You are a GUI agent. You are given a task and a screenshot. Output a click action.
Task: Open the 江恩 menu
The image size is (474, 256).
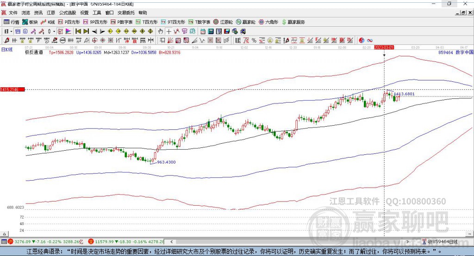(51, 12)
